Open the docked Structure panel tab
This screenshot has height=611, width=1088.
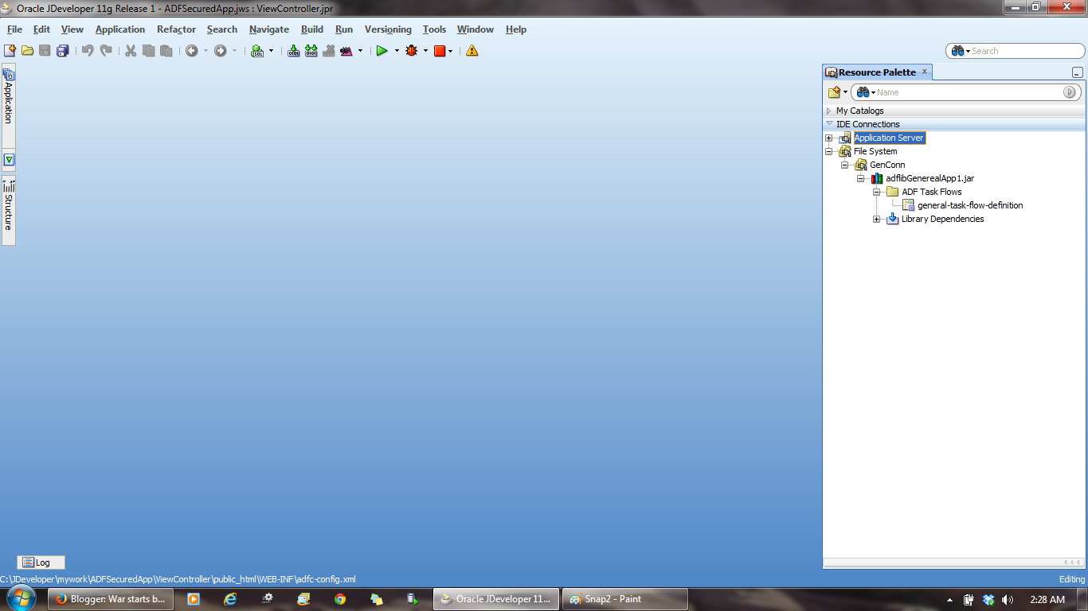click(x=9, y=209)
